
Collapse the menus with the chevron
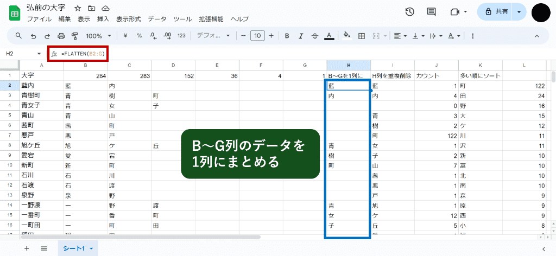tap(536, 36)
